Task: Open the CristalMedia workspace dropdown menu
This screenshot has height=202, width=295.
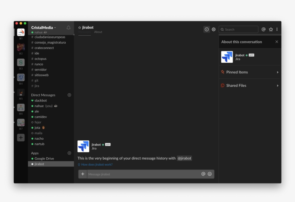Action: [x=44, y=28]
